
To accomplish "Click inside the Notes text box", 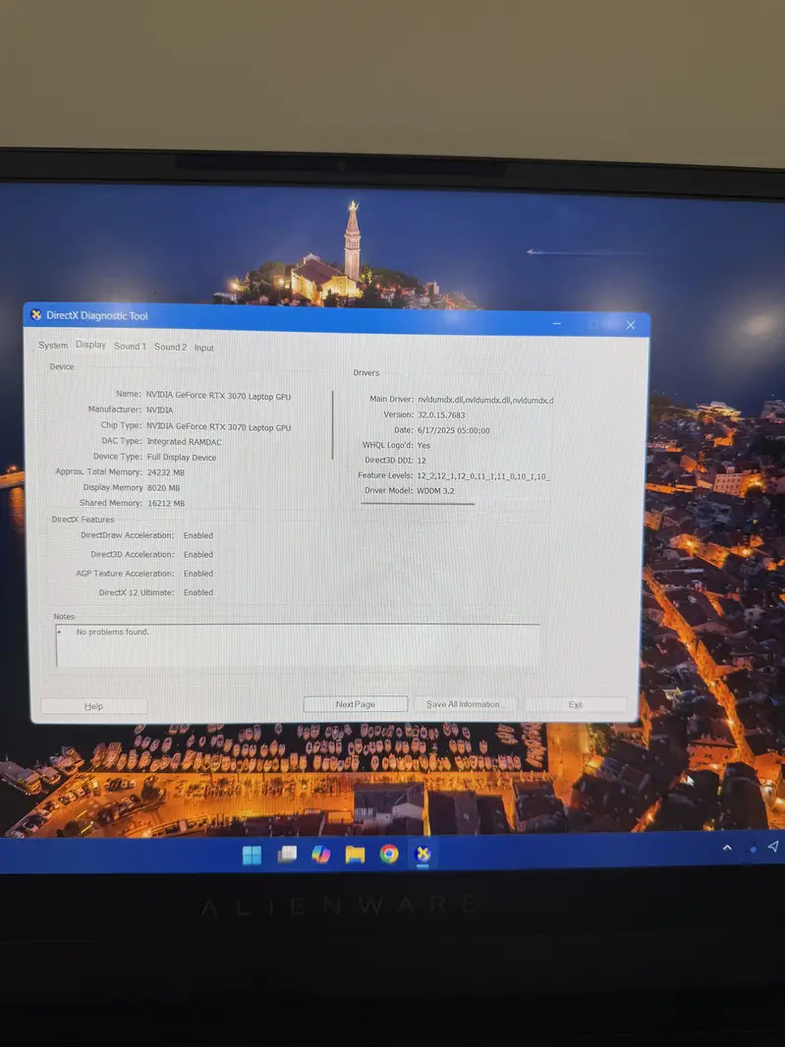I will coord(295,645).
